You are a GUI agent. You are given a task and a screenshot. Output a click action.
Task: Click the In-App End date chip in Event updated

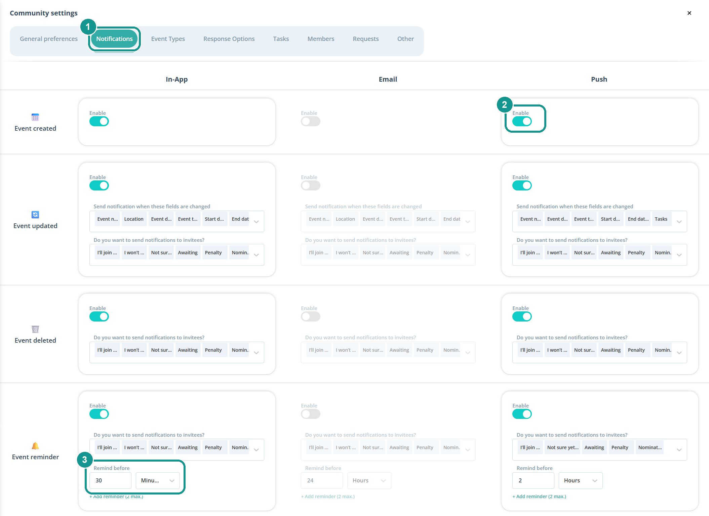(239, 219)
